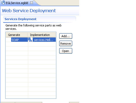Image resolution: width=136 pixels, height=103 pixels.
Task: Close the EGLService.egldd tab
Action: (x=32, y=3)
